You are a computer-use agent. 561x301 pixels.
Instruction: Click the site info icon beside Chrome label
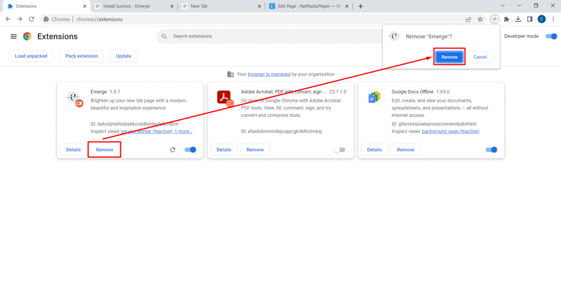click(x=46, y=19)
